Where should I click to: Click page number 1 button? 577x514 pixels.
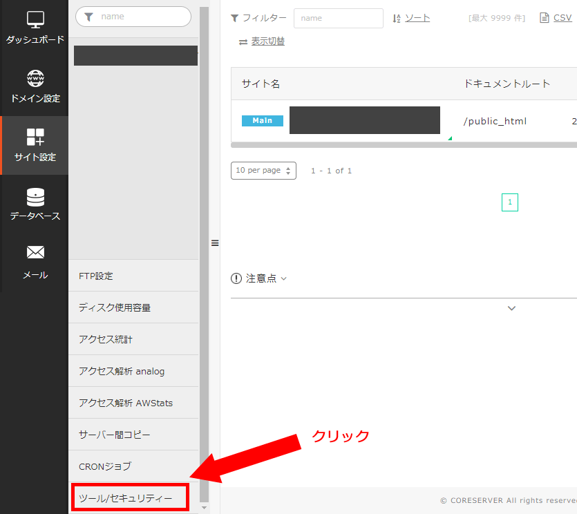point(509,202)
